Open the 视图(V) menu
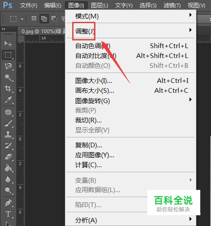 (196, 6)
